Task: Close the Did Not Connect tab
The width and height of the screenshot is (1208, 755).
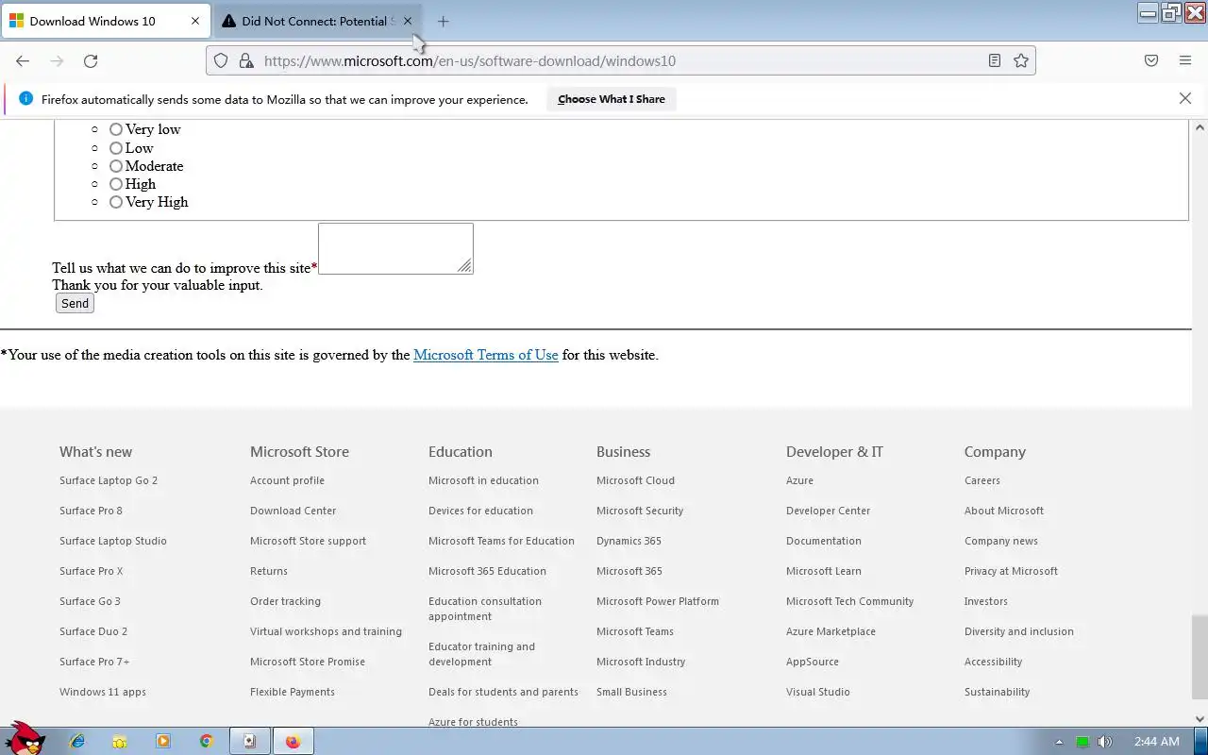Action: click(x=408, y=21)
